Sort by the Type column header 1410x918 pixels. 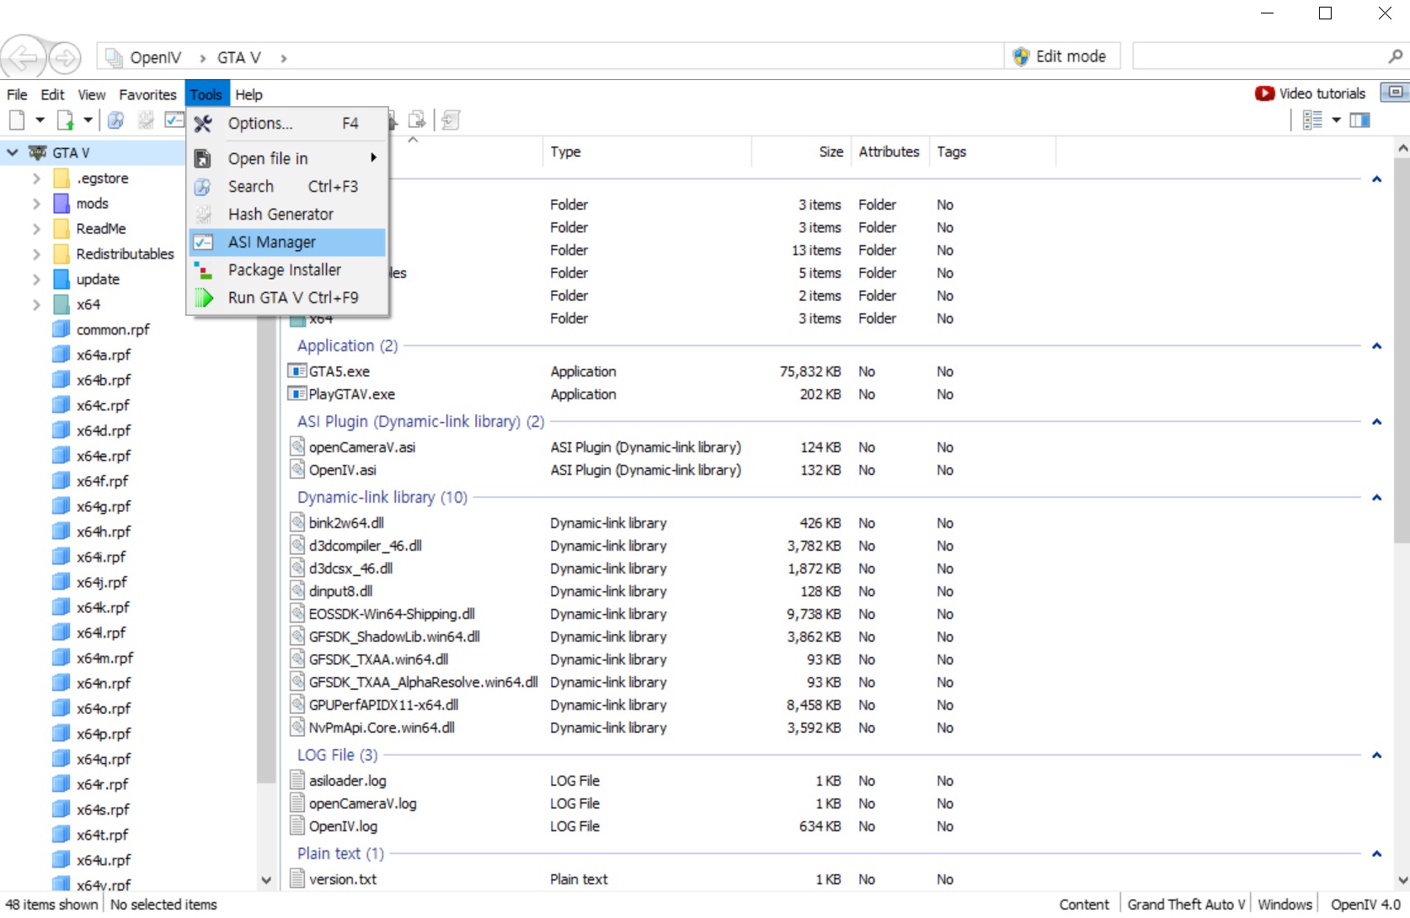(x=647, y=152)
